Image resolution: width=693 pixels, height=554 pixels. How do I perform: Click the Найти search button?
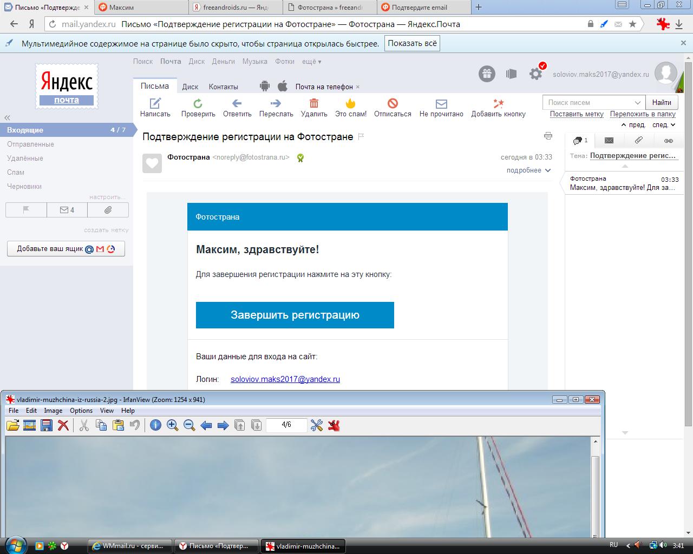point(662,102)
